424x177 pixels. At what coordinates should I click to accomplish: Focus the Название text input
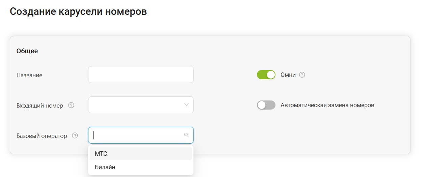[x=141, y=75]
